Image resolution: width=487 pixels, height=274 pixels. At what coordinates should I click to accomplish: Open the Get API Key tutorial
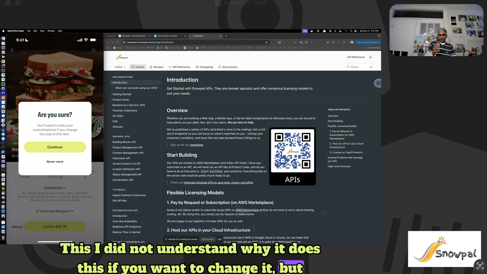coord(120,200)
